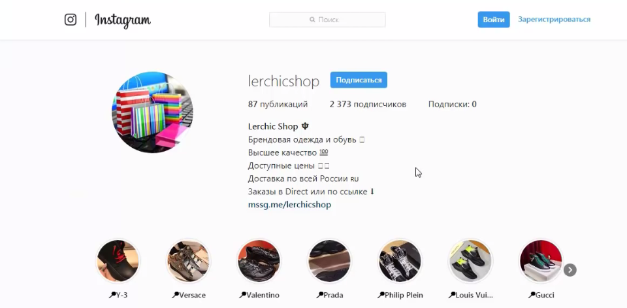Click the Instagram camera logo icon
The height and width of the screenshot is (308, 627).
[x=71, y=19]
